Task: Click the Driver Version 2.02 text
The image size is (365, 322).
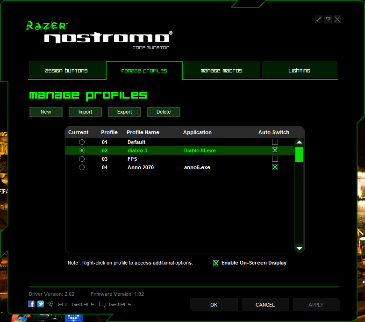Action: 51,294
